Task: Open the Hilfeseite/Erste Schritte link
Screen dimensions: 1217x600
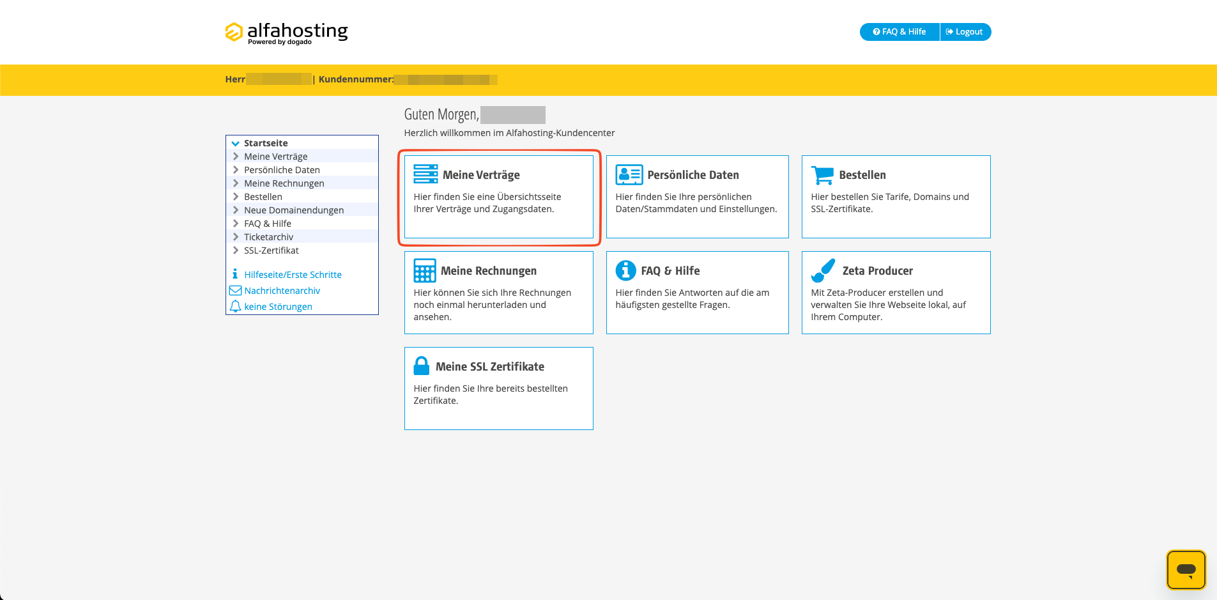Action: pos(293,275)
